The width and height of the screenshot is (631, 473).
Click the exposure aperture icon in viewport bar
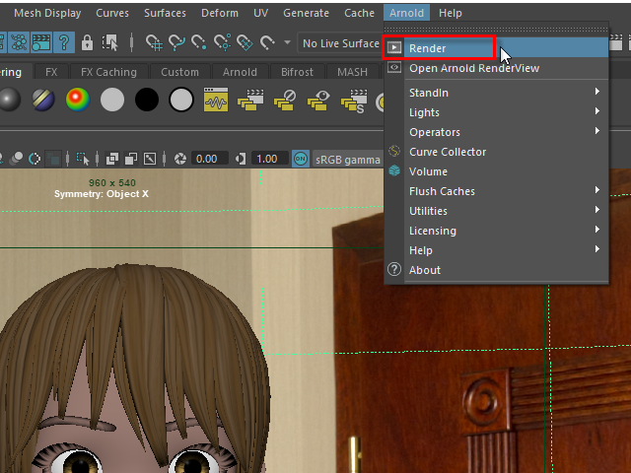click(x=180, y=159)
